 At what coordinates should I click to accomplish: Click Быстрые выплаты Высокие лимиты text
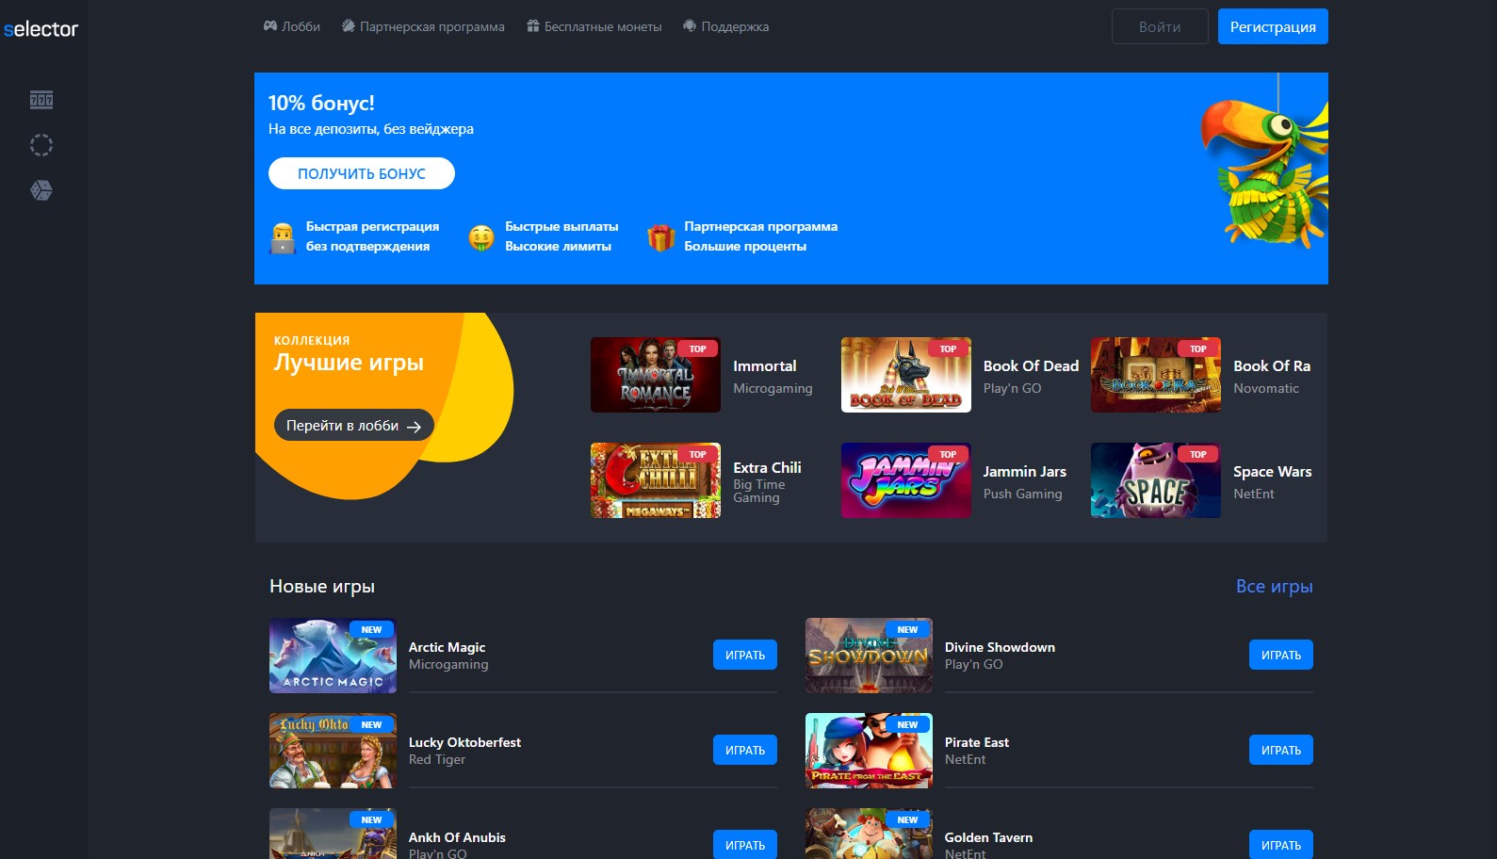[562, 236]
